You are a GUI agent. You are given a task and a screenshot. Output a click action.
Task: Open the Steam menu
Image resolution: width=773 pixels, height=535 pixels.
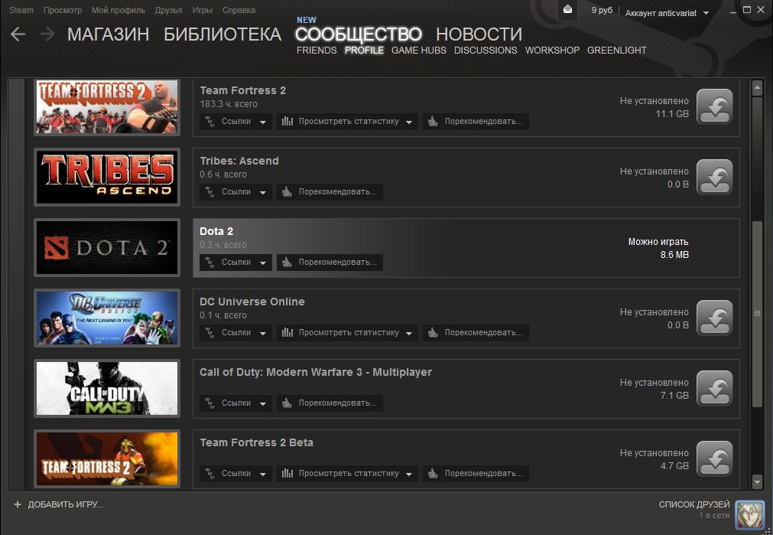click(x=21, y=10)
